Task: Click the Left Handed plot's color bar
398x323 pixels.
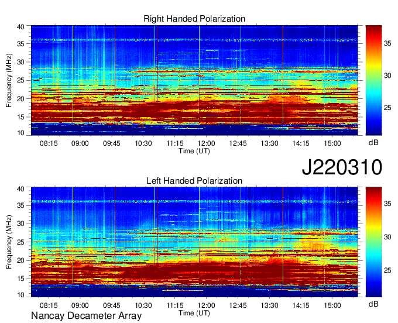Action: 373,242
